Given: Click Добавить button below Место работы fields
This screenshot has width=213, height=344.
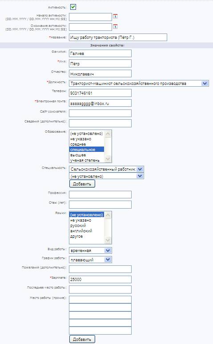Looking at the screenshot, I should tap(82, 339).
